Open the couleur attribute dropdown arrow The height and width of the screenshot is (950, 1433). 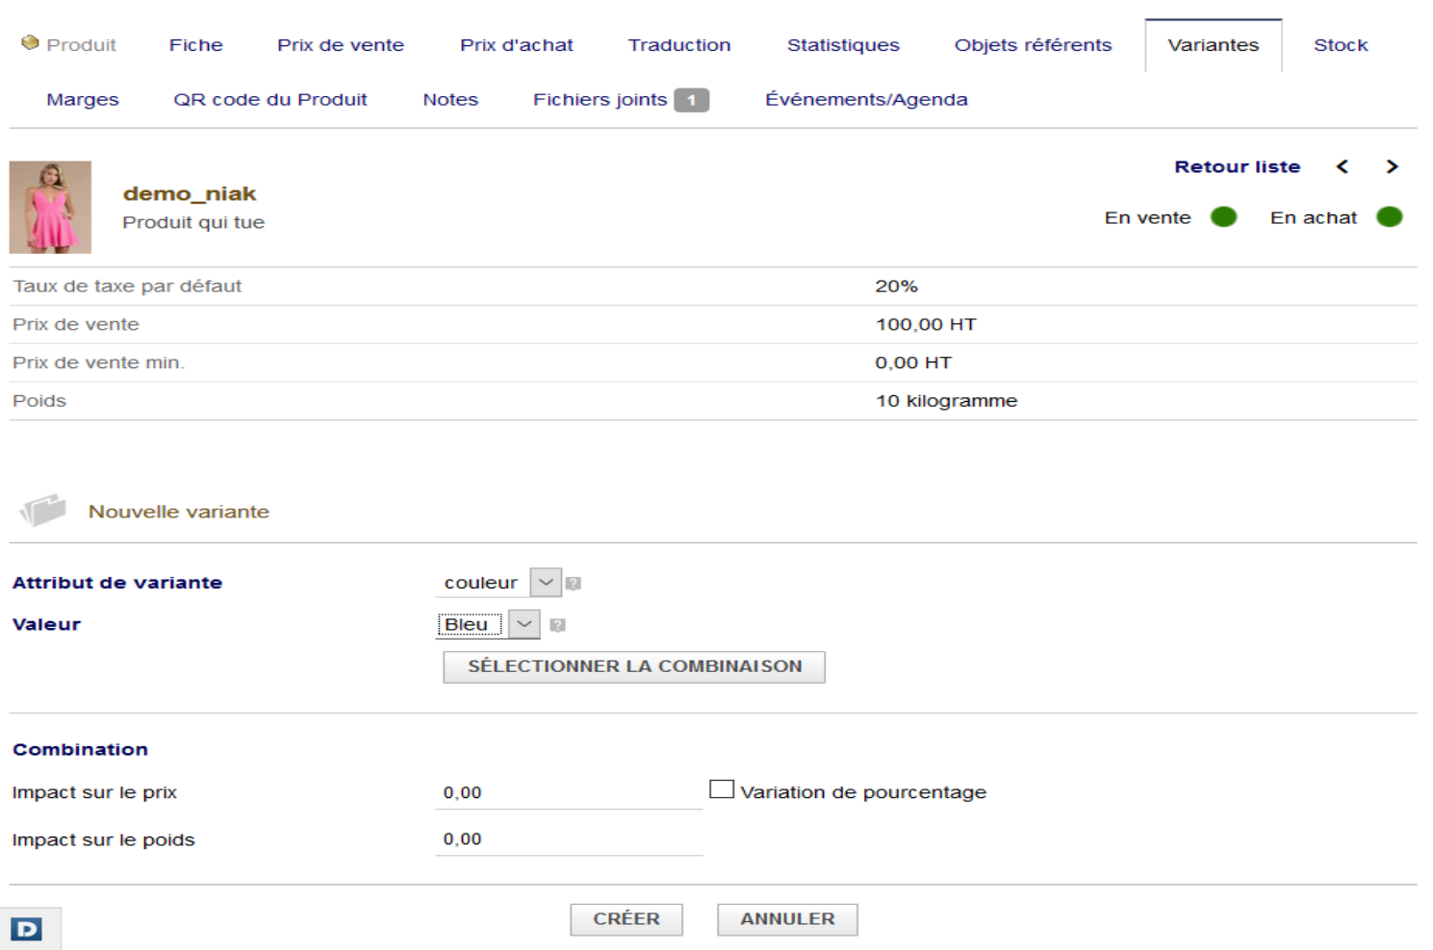(546, 582)
